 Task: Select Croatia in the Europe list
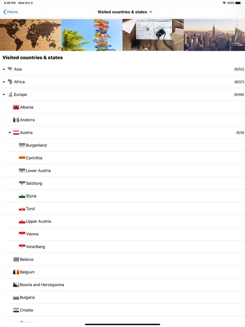click(124, 310)
